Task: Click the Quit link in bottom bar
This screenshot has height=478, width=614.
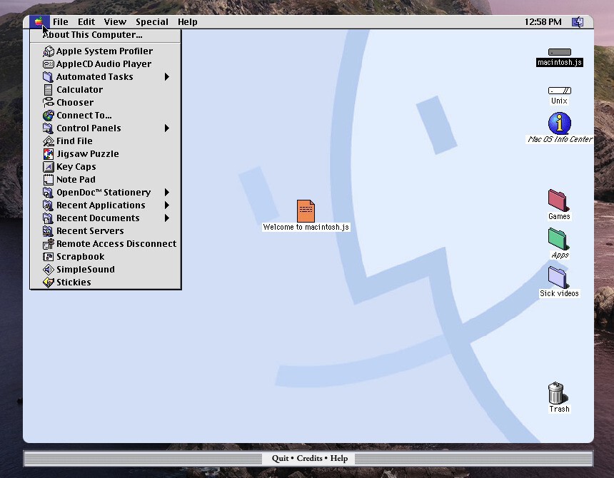Action: (281, 459)
